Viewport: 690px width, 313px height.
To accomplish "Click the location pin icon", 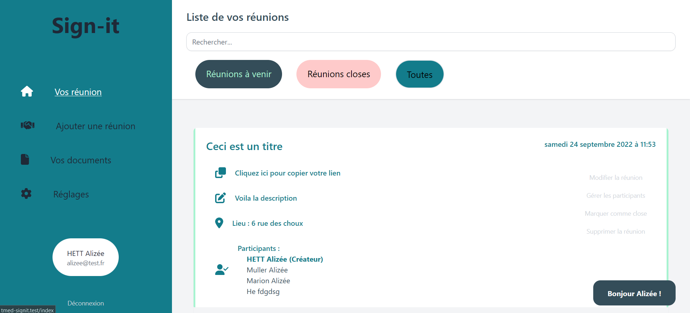I will [219, 223].
